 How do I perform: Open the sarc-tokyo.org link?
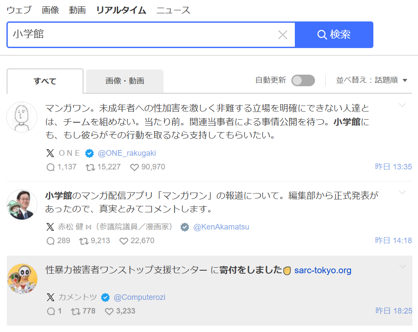[323, 270]
